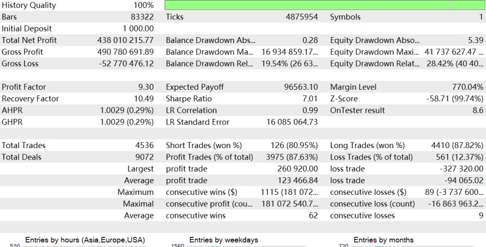The width and height of the screenshot is (486, 247).
Task: Select the Gross Loss value
Action: click(x=120, y=64)
